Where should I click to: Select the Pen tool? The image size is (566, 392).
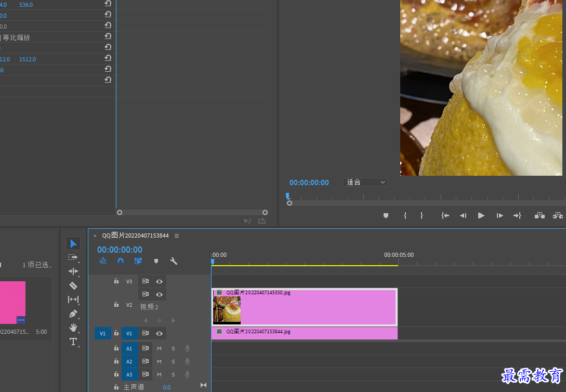tap(73, 314)
